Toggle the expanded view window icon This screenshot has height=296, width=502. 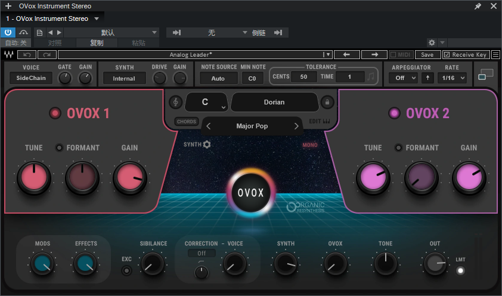point(486,75)
